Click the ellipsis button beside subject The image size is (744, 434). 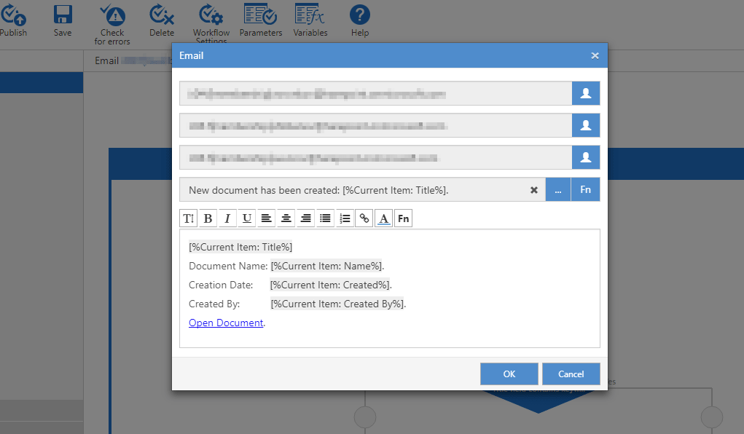click(558, 190)
